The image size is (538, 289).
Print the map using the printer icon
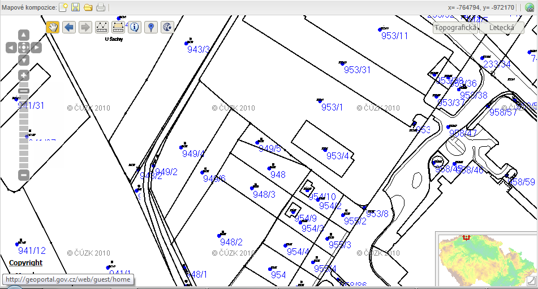click(100, 7)
